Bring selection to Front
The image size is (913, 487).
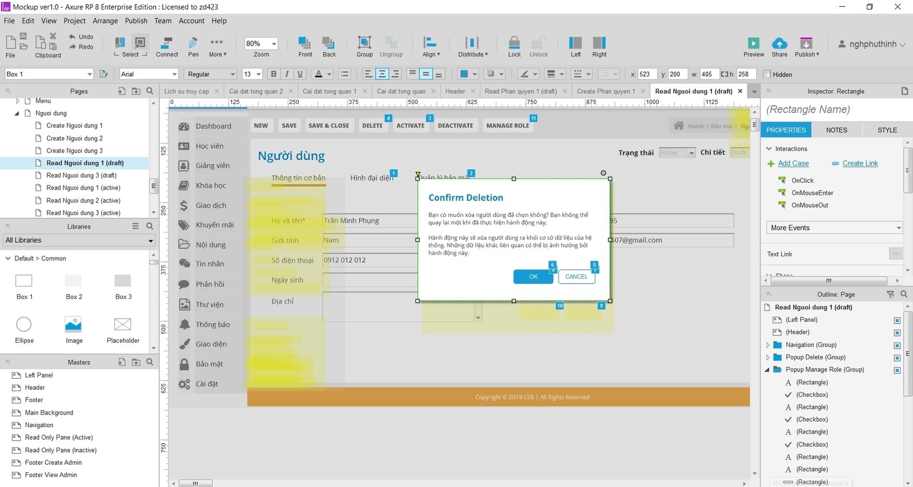point(305,43)
